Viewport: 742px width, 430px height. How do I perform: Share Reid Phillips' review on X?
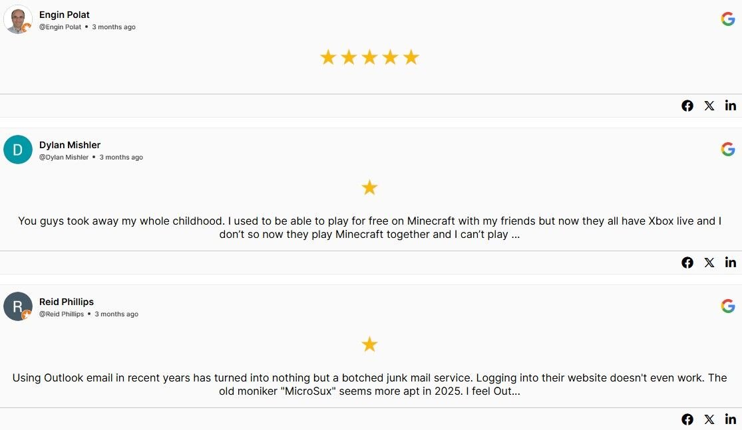pyautogui.click(x=709, y=419)
